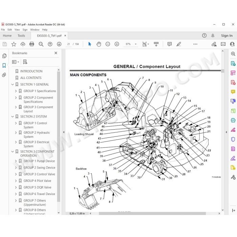The image size is (237, 237).
Task: Collapse SECTION 3 COMPONENT OPERATION bookmark
Action: click(13, 151)
